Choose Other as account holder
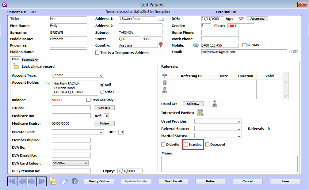 click(x=102, y=92)
